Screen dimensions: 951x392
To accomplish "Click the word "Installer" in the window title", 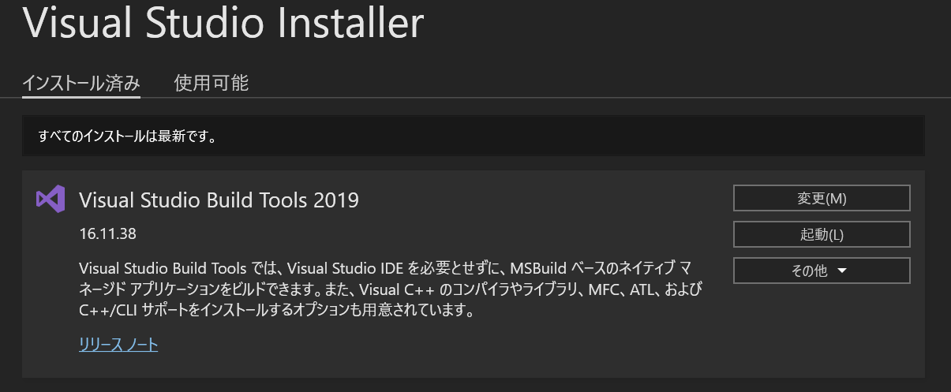I will [x=353, y=24].
